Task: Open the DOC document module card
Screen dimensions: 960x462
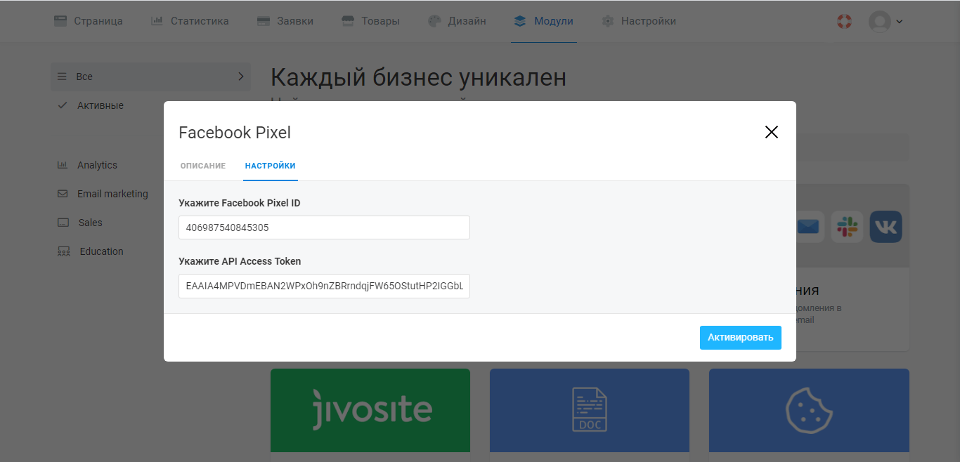Action: (x=590, y=411)
